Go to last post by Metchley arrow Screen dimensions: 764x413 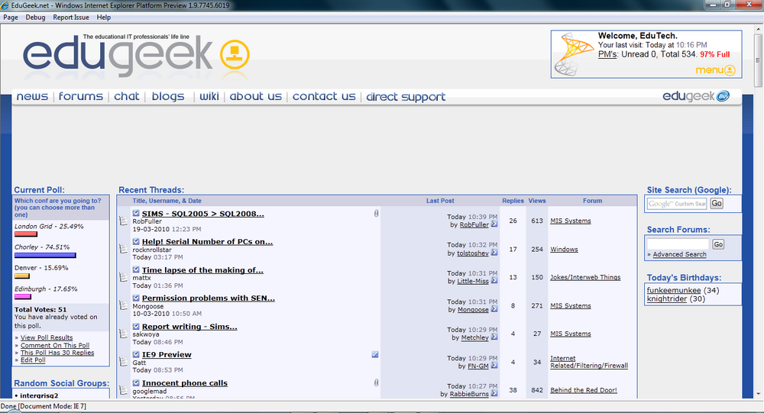(494, 337)
